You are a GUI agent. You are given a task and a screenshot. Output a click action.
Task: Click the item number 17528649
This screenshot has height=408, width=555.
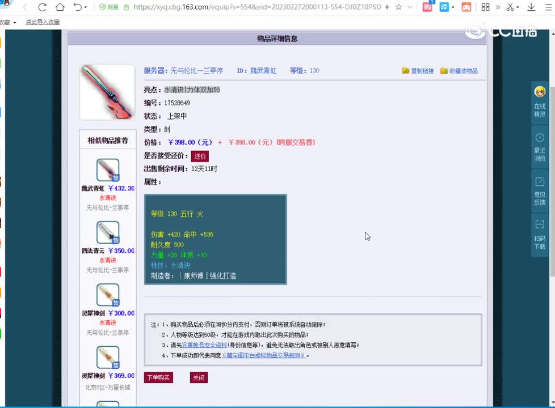[x=177, y=103]
